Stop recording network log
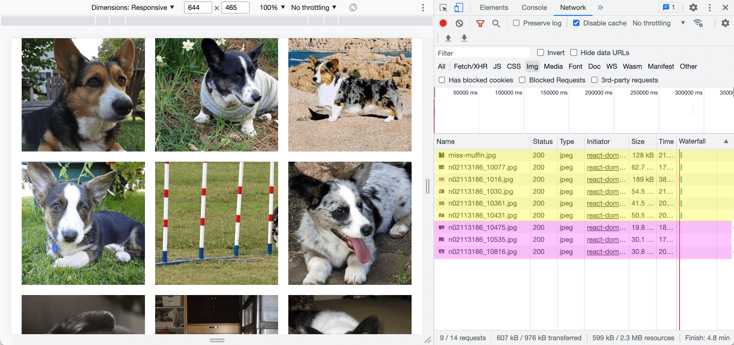 click(443, 23)
